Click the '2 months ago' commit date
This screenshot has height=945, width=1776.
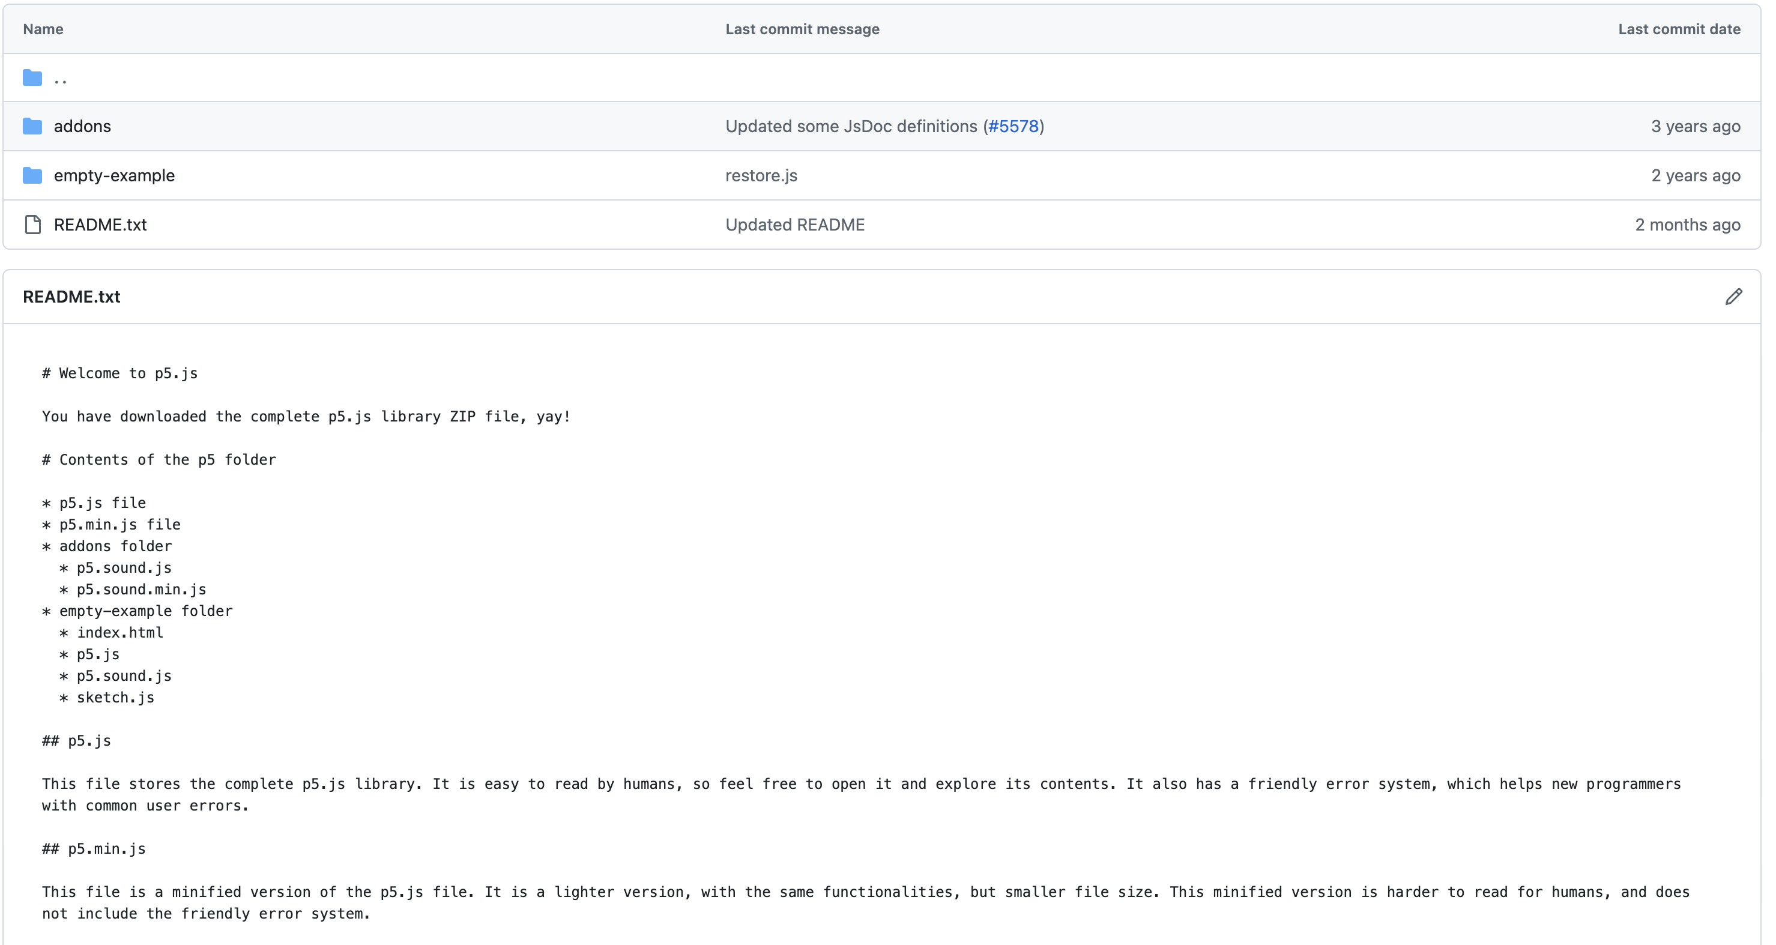tap(1687, 225)
